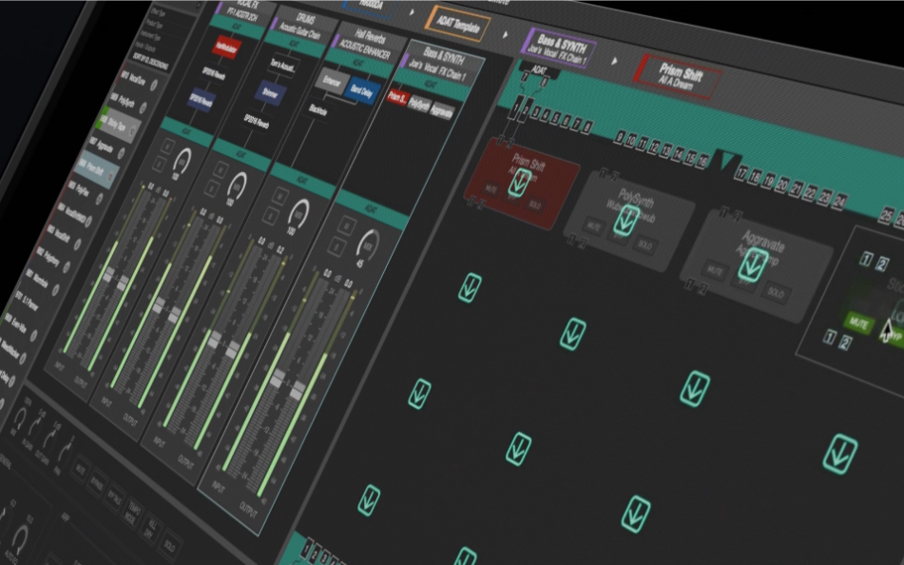Toggle green MUTE on Sticky Tape block

click(x=859, y=323)
